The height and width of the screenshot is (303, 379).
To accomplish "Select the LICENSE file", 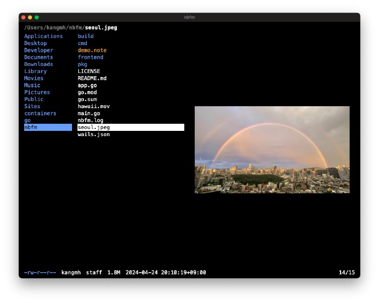I will click(x=89, y=71).
